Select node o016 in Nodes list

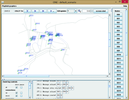[119, 79]
